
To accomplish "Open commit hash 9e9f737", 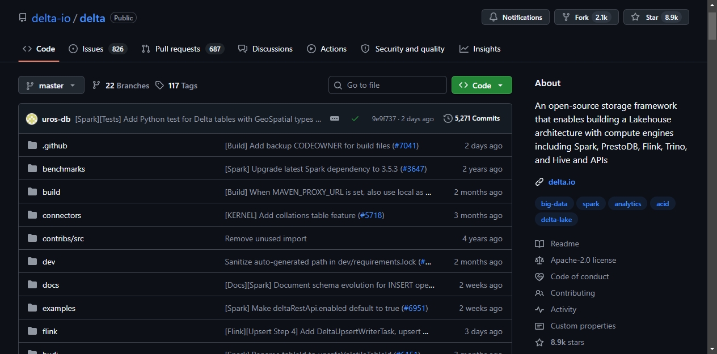I will (384, 119).
